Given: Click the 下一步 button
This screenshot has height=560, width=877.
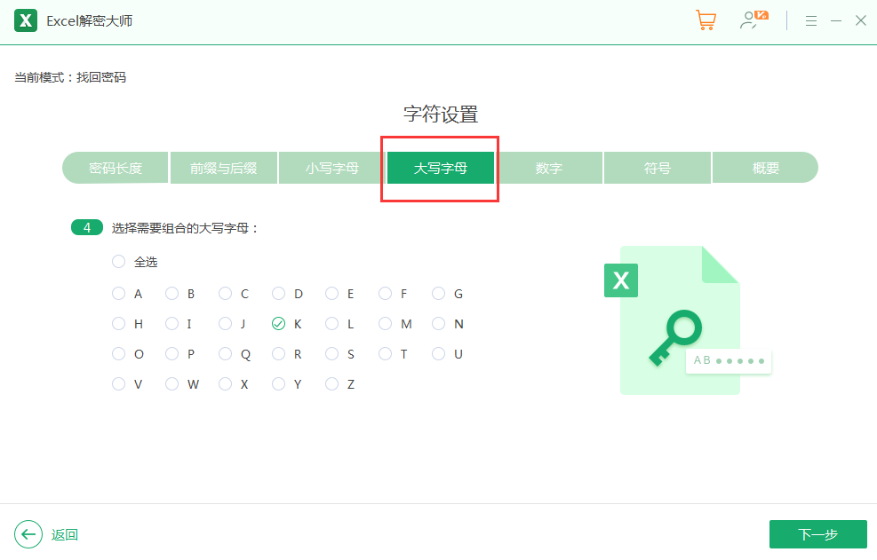Looking at the screenshot, I should pos(818,534).
